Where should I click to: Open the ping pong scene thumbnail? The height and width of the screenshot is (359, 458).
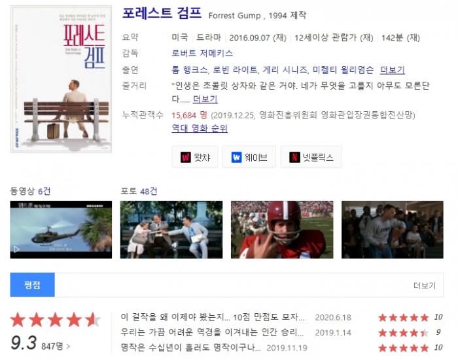pyautogui.click(x=393, y=230)
